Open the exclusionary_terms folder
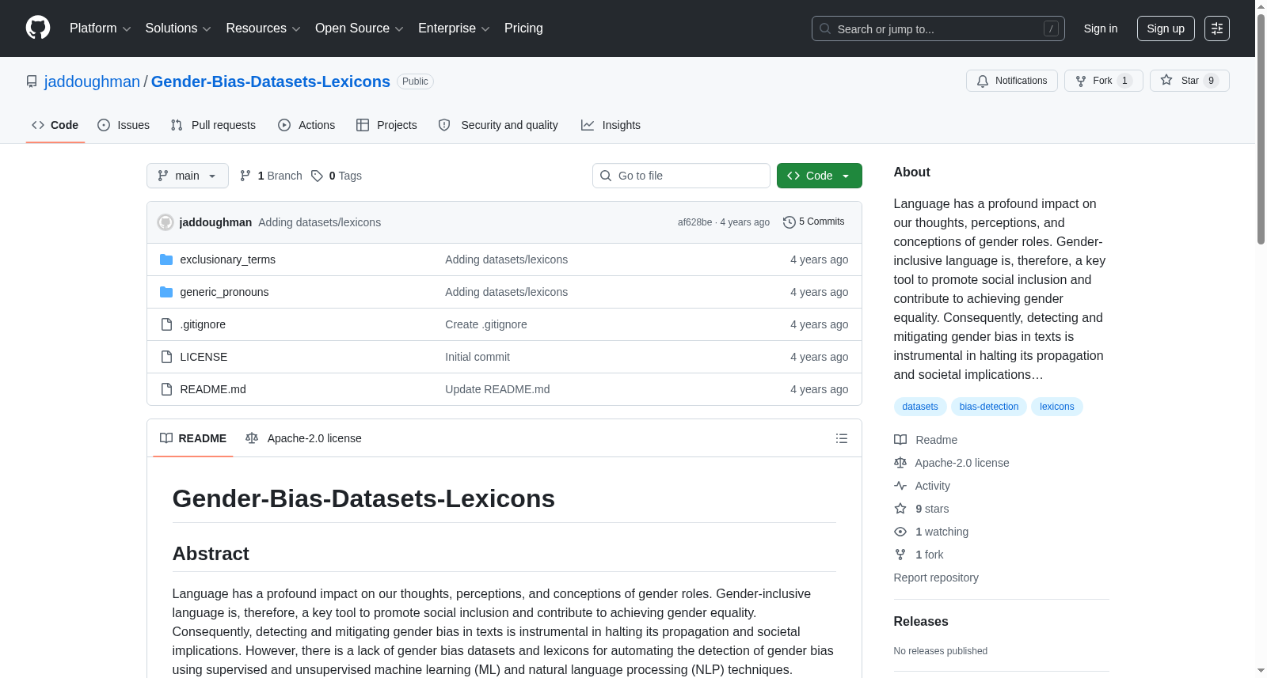 click(228, 259)
